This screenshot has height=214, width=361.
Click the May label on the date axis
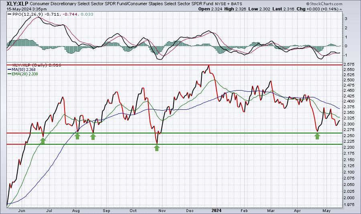pos(327,210)
